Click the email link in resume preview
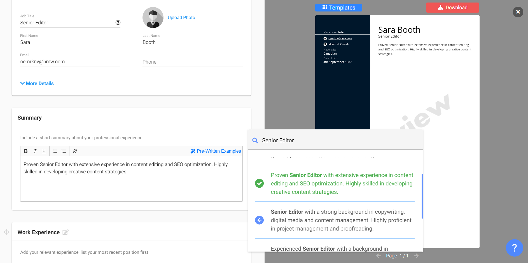Screen dimensions: 528x263 340,39
